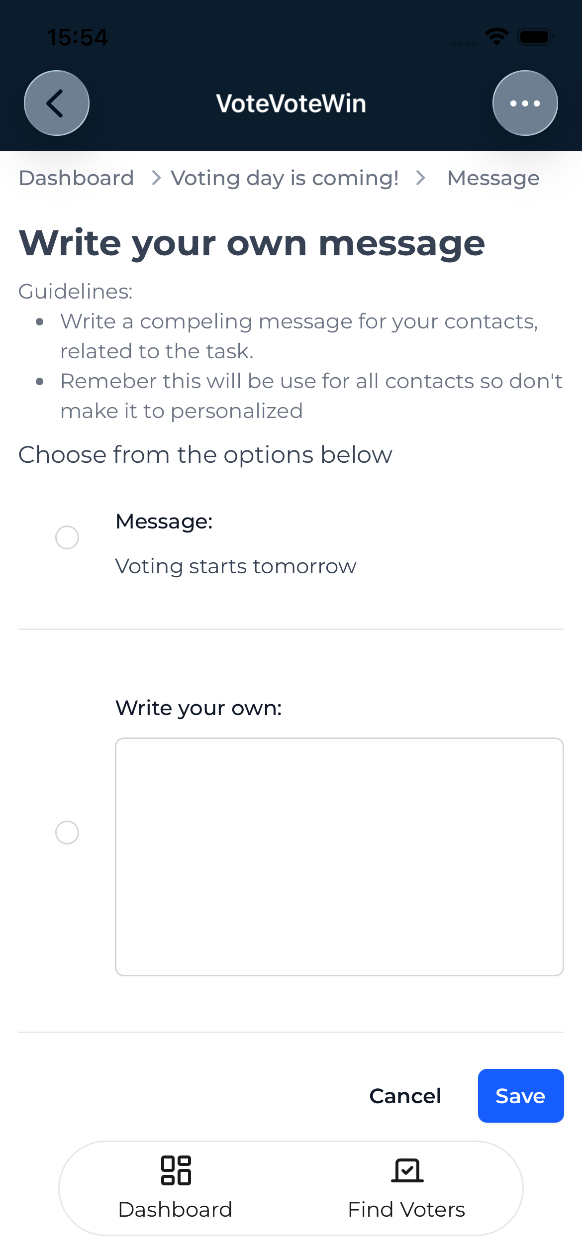Viewport: 582px width, 1260px height.
Task: Focus the "Write your own" text area
Action: (339, 856)
